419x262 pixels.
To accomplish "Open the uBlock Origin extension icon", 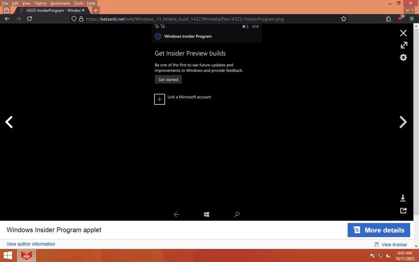I will coord(400,18).
